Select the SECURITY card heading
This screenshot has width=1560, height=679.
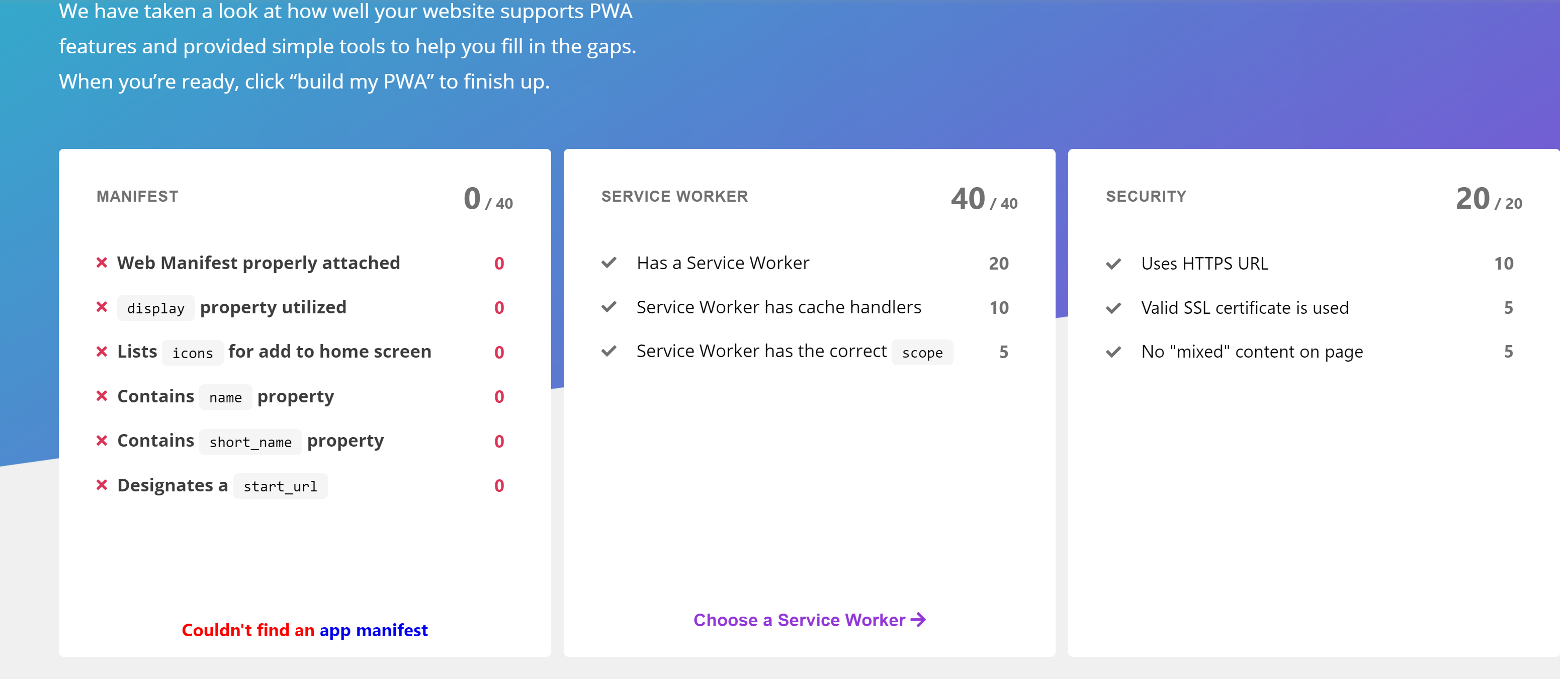pos(1146,196)
